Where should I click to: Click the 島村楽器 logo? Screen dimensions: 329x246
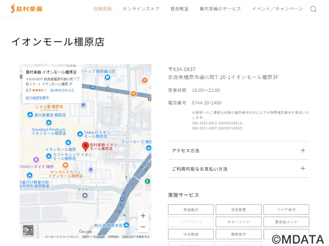(27, 9)
